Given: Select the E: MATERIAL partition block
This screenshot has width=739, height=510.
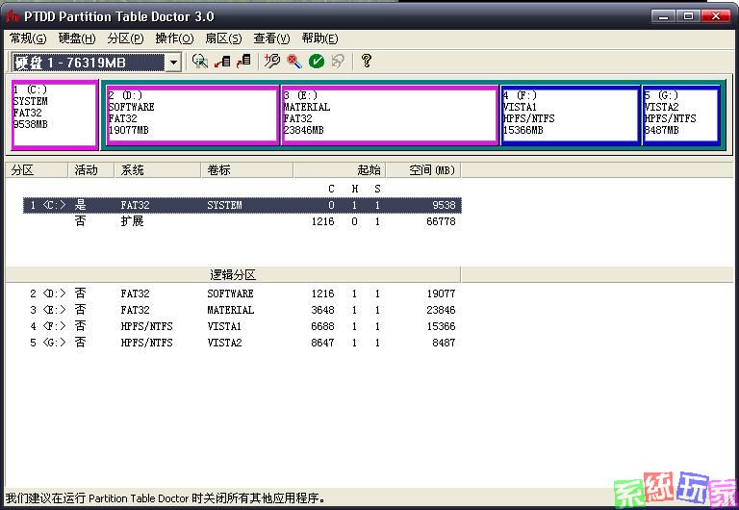Looking at the screenshot, I should (390, 115).
